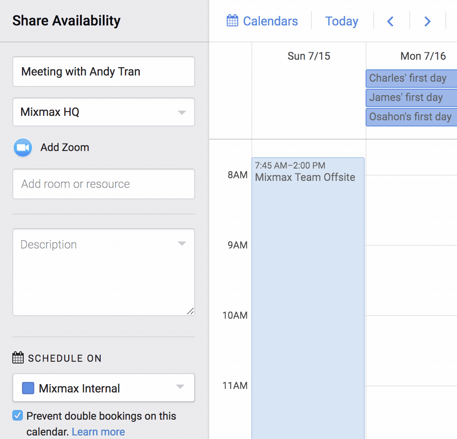457x439 pixels.
Task: Click the calendar icon beside Calendars
Action: (x=232, y=21)
